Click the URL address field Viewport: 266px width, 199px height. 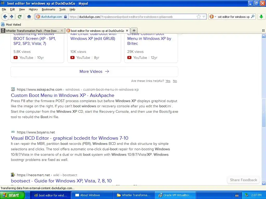click(x=132, y=17)
